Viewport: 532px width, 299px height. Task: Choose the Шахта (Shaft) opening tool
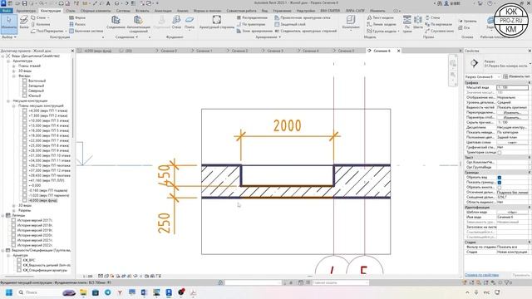(418, 22)
